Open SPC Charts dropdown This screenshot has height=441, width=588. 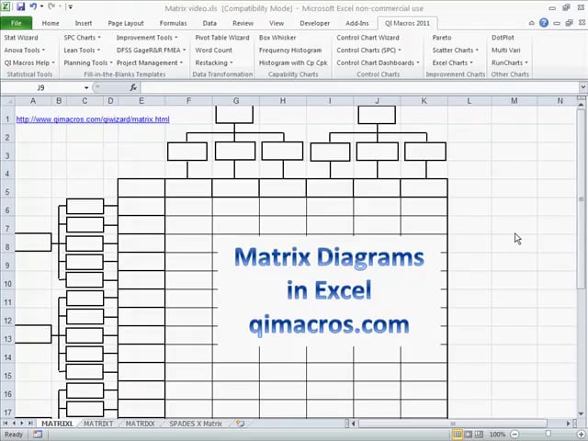82,38
